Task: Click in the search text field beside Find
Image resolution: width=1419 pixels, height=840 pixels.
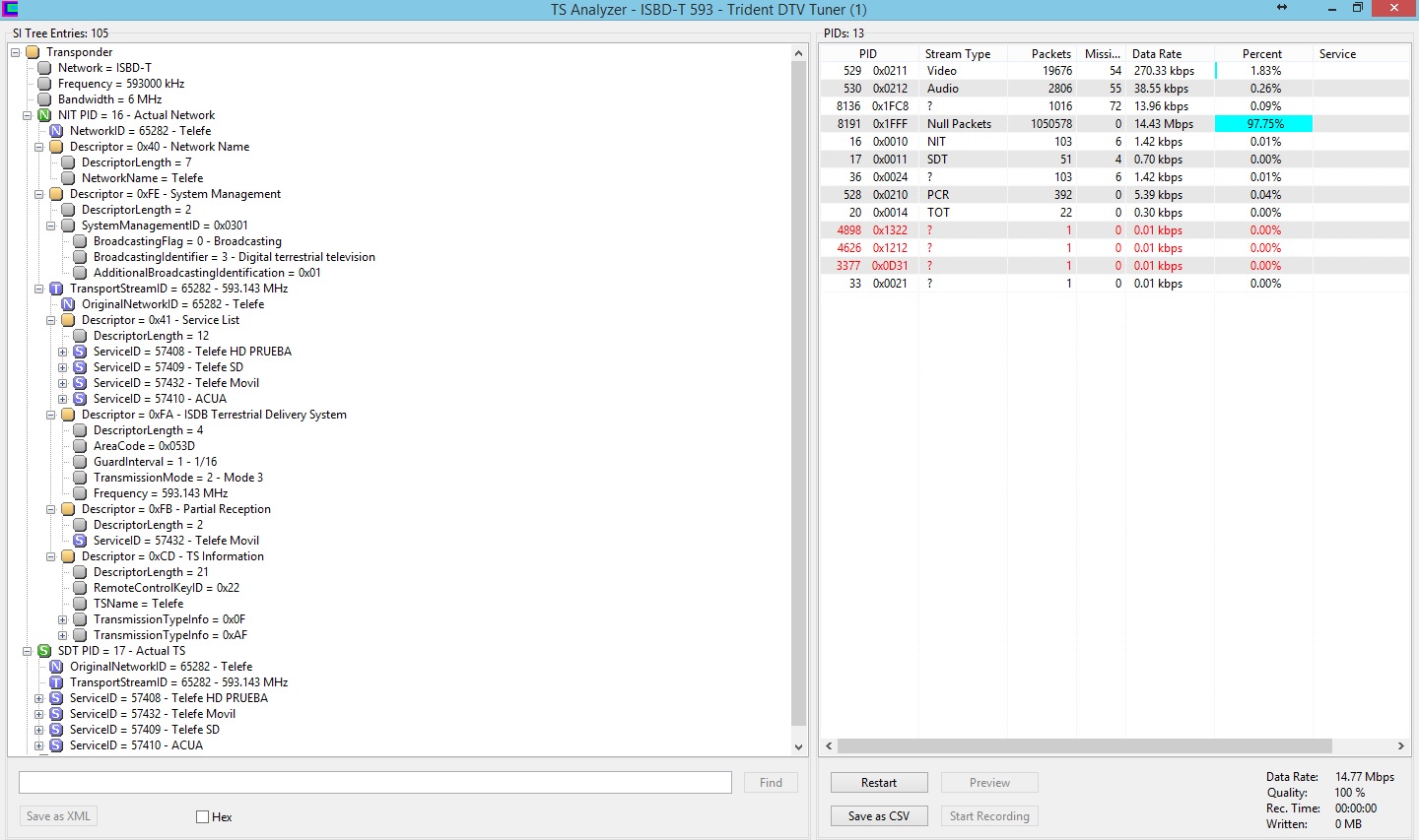Action: pyautogui.click(x=374, y=783)
